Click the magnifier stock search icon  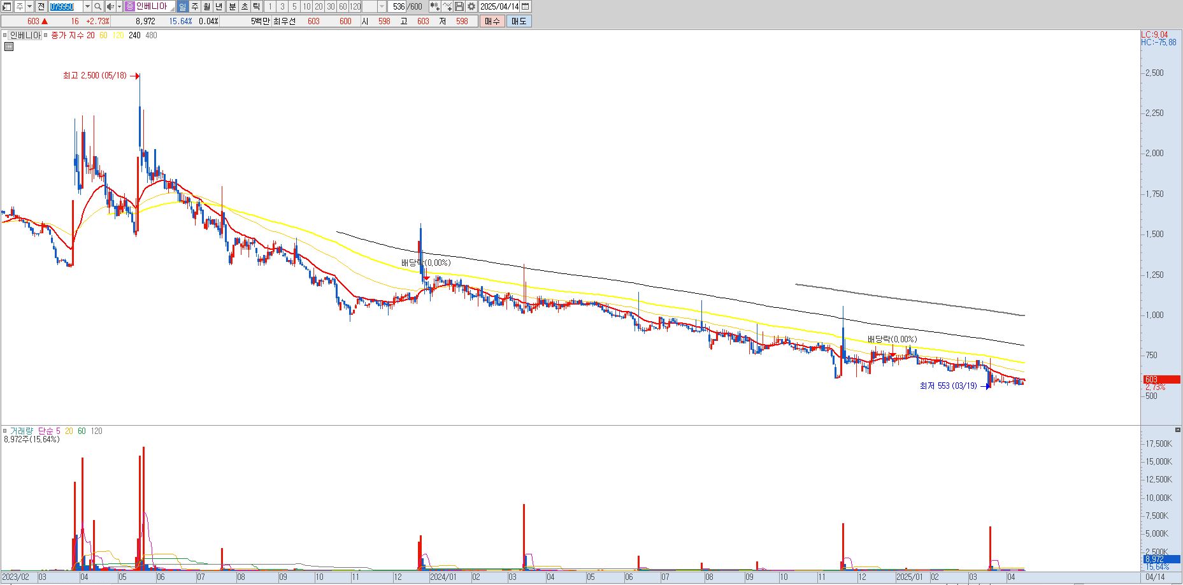[x=98, y=6]
